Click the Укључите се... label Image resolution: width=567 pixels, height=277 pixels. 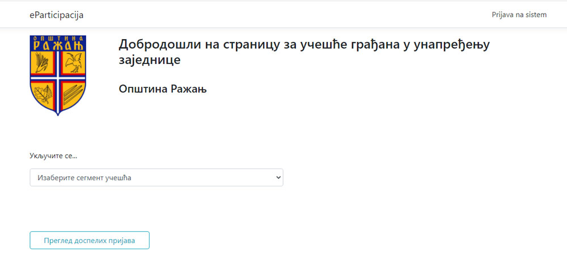click(x=53, y=156)
